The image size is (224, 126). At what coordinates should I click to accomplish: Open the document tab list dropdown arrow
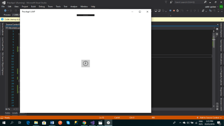coord(218,25)
